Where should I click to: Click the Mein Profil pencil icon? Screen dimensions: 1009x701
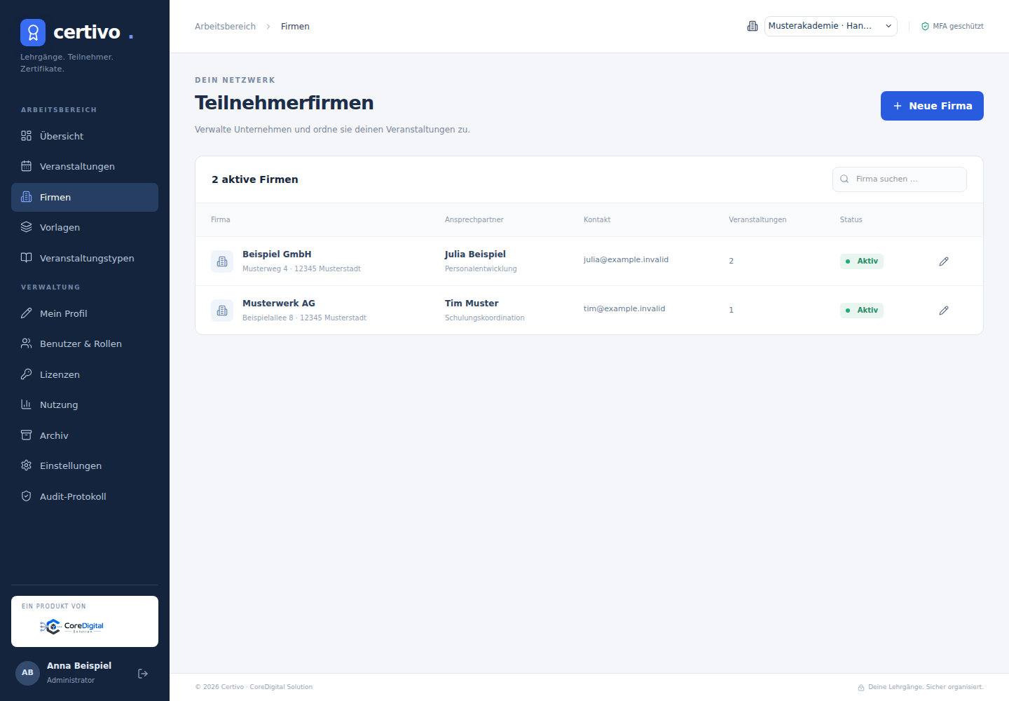(x=27, y=313)
